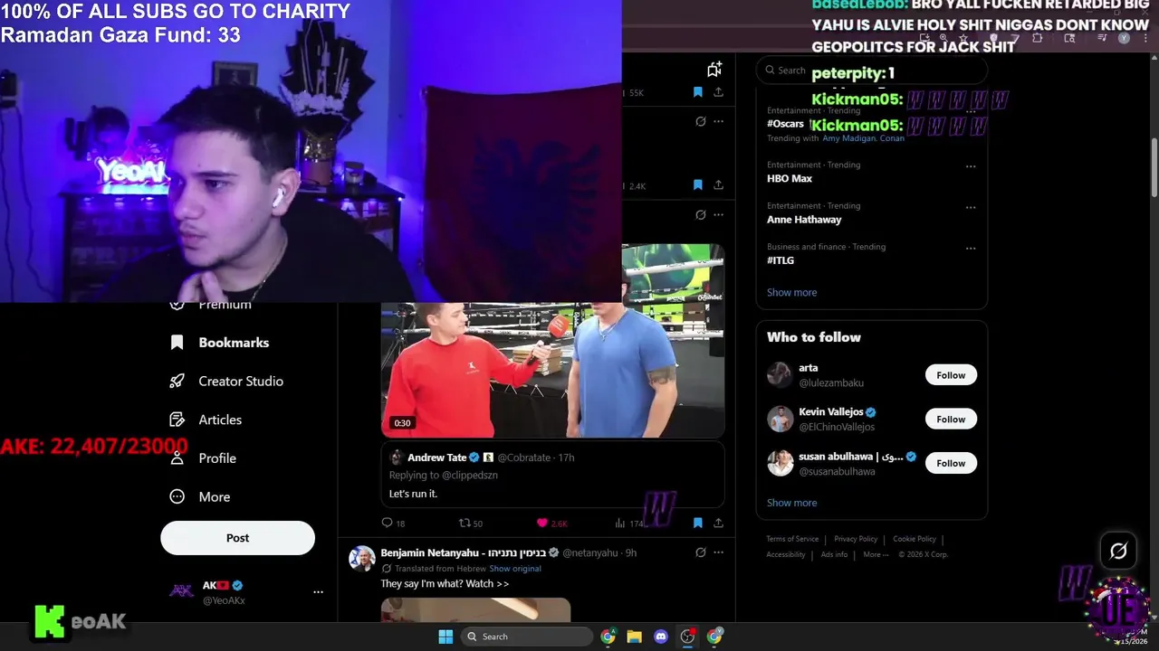Open Articles from the sidebar
The width and height of the screenshot is (1159, 651).
(x=206, y=420)
